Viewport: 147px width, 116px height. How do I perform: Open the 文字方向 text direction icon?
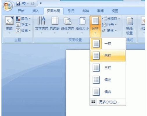tap(42, 25)
